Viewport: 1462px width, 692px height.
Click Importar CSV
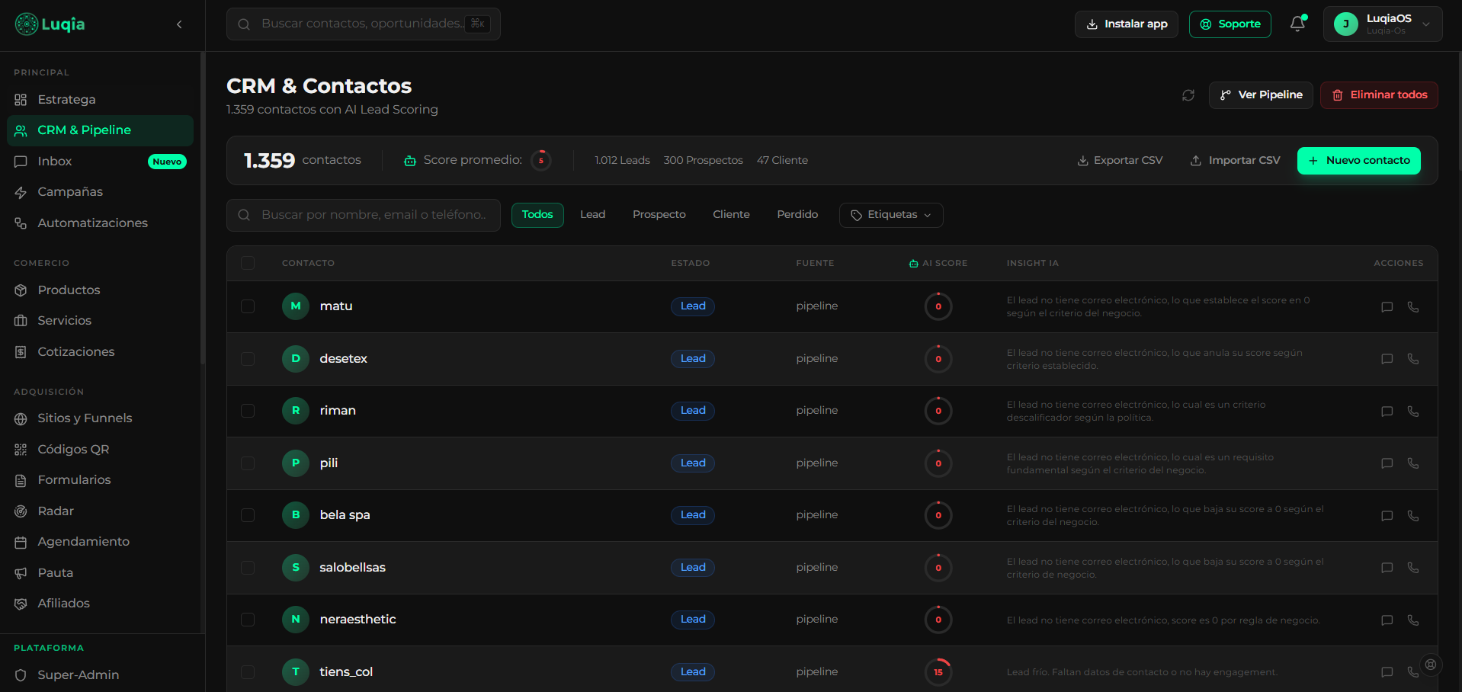coord(1236,161)
